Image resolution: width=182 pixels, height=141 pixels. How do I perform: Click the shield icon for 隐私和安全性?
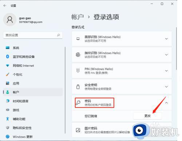point(8,128)
